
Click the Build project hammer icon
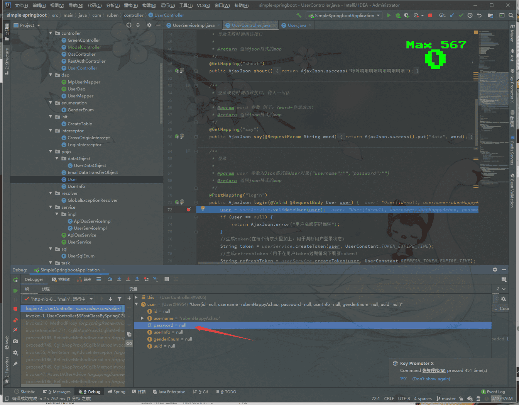pos(299,15)
